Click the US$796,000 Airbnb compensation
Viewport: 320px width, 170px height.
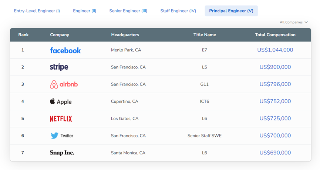275,84
